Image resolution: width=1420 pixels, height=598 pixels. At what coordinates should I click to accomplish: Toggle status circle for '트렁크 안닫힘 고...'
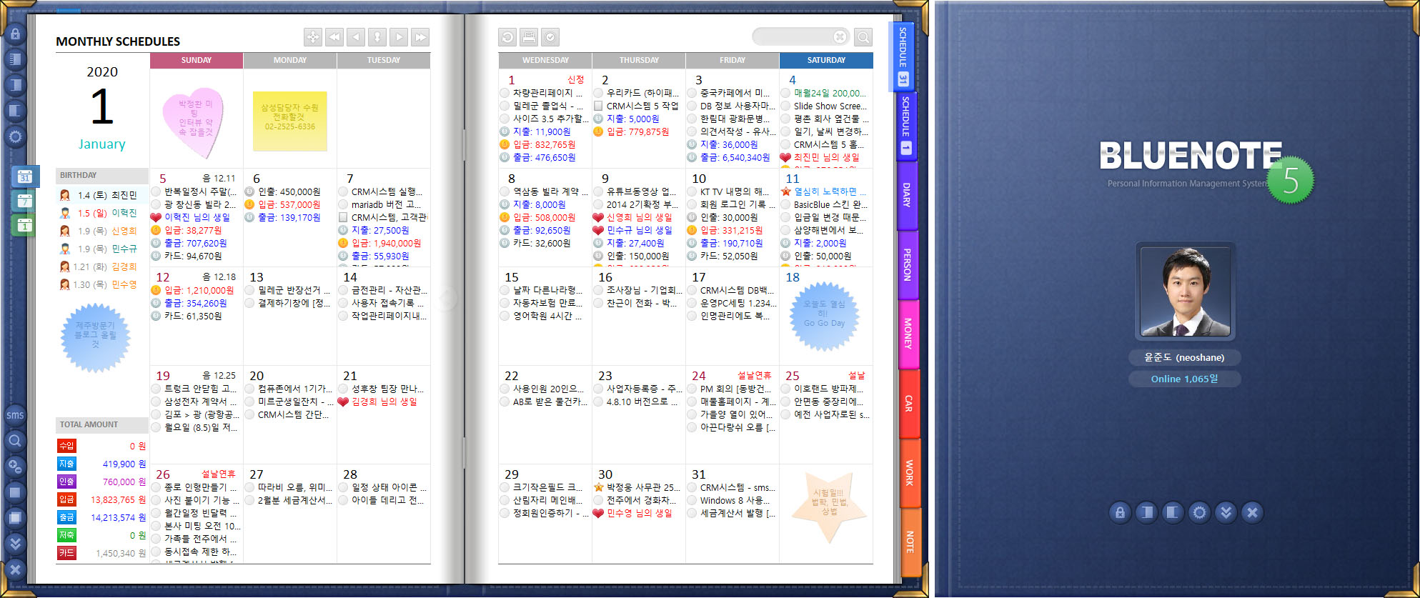pyautogui.click(x=156, y=389)
